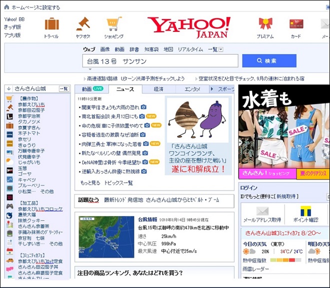Image resolution: width=330 pixels, height=288 pixels.
Task: Click the home icon to set homepage
Action: tap(6, 7)
